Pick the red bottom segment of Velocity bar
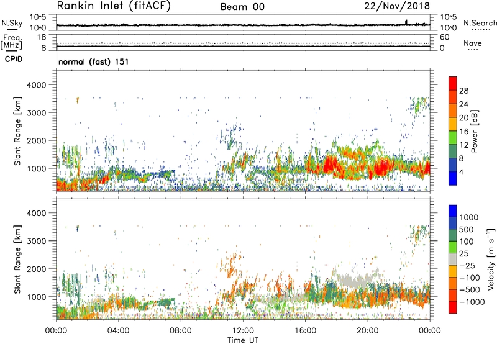The width and height of the screenshot is (497, 344). [453, 307]
